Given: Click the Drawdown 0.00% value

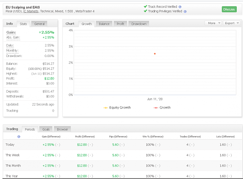Looking at the screenshot, I should click(49, 56).
